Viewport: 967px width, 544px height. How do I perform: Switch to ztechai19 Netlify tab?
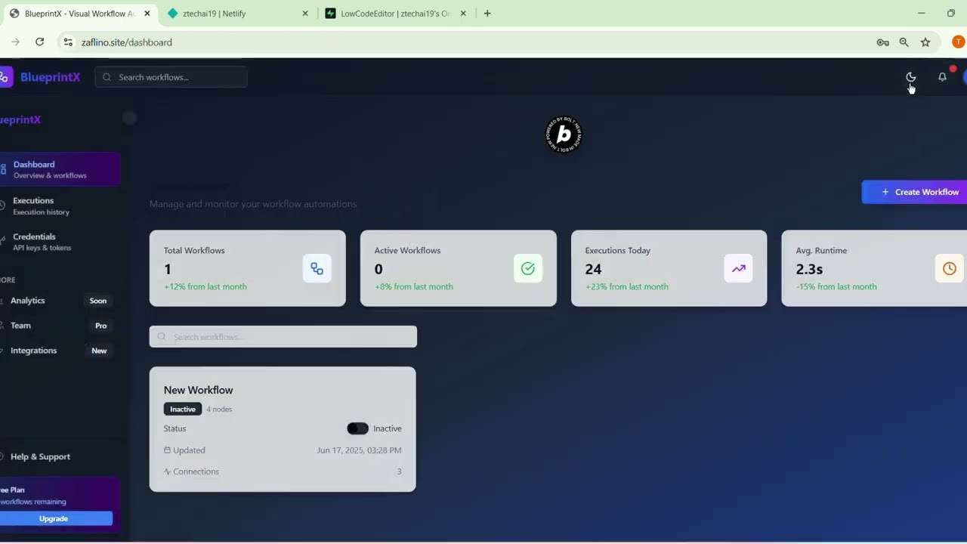coord(238,14)
